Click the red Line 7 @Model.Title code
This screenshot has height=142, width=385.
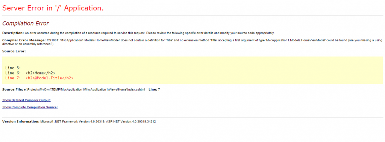39,78
